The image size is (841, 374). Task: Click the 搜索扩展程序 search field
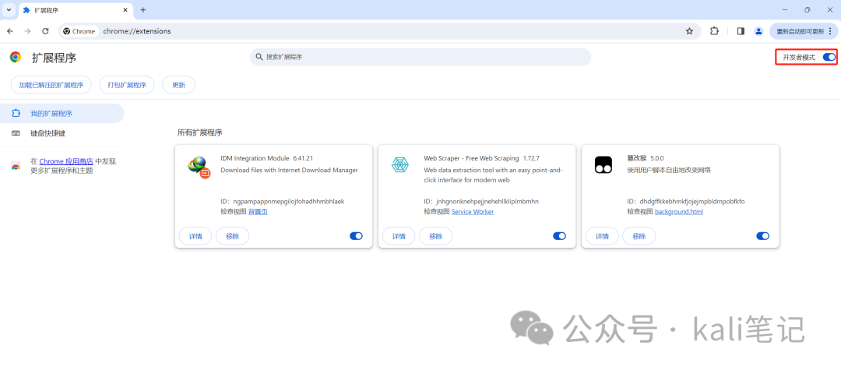(420, 57)
